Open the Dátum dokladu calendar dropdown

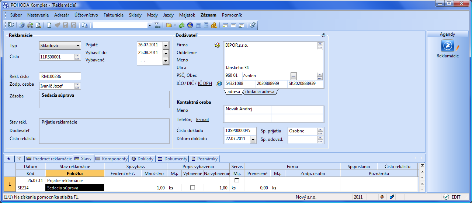(x=253, y=139)
